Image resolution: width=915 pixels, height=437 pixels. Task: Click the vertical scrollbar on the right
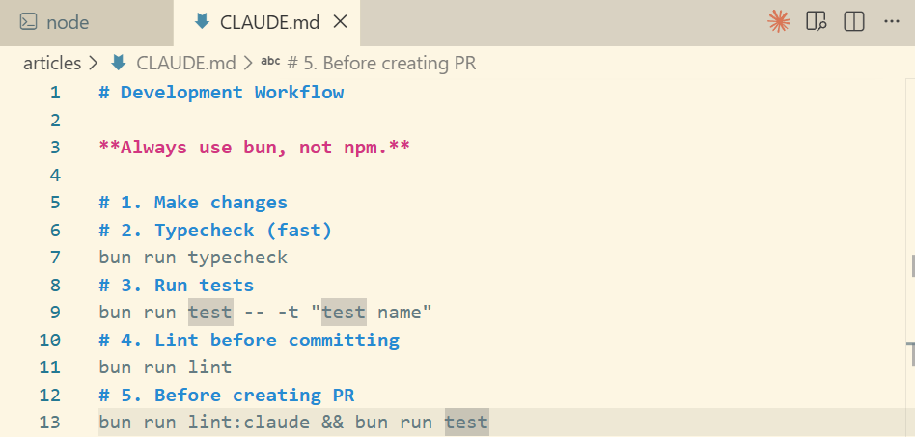pyautogui.click(x=910, y=257)
